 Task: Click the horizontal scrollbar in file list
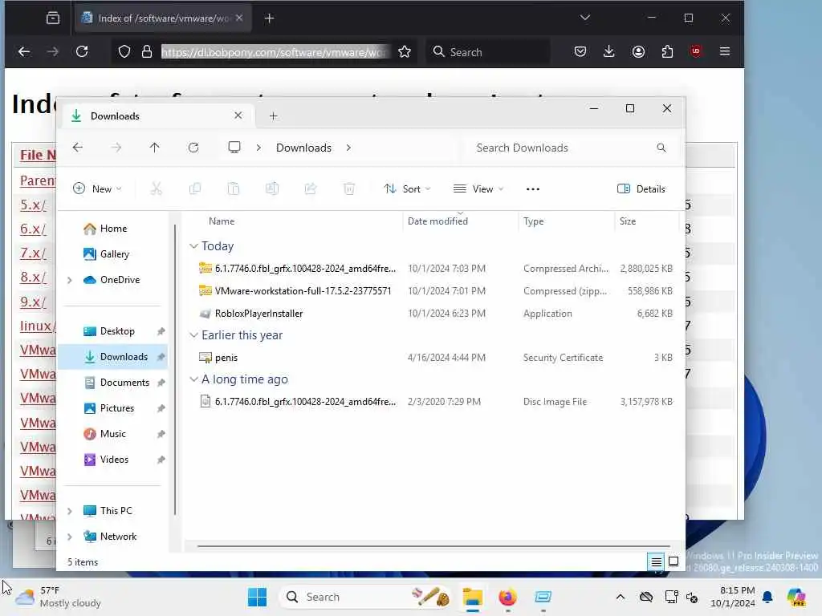(x=433, y=545)
